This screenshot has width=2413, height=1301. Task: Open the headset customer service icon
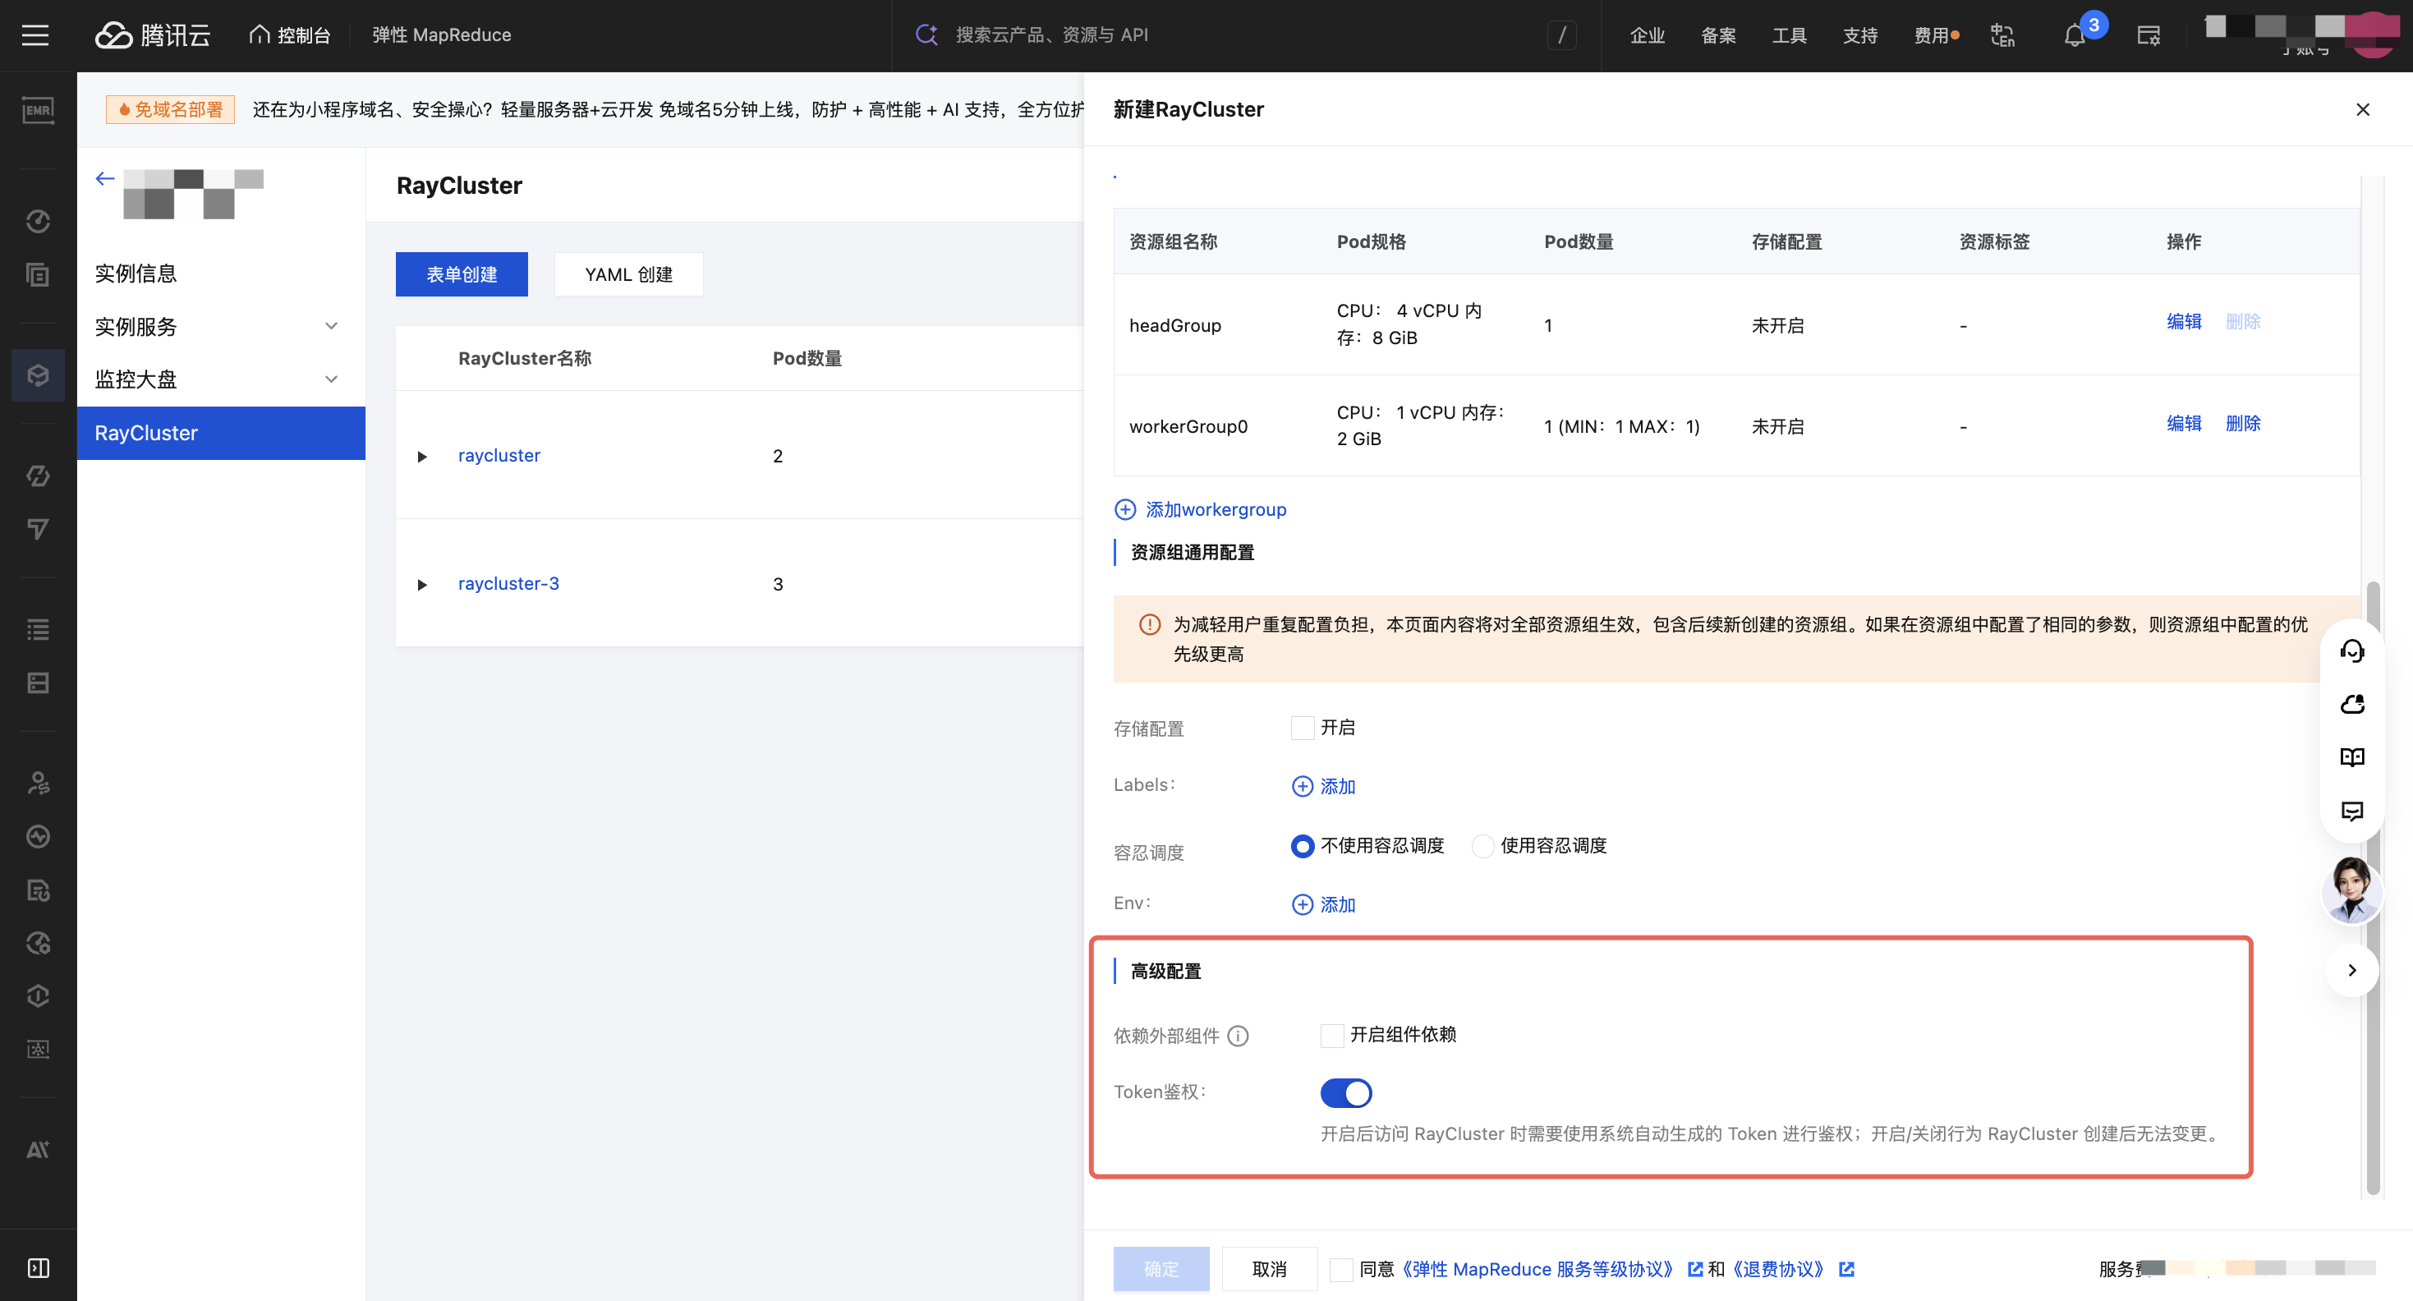(x=2352, y=651)
